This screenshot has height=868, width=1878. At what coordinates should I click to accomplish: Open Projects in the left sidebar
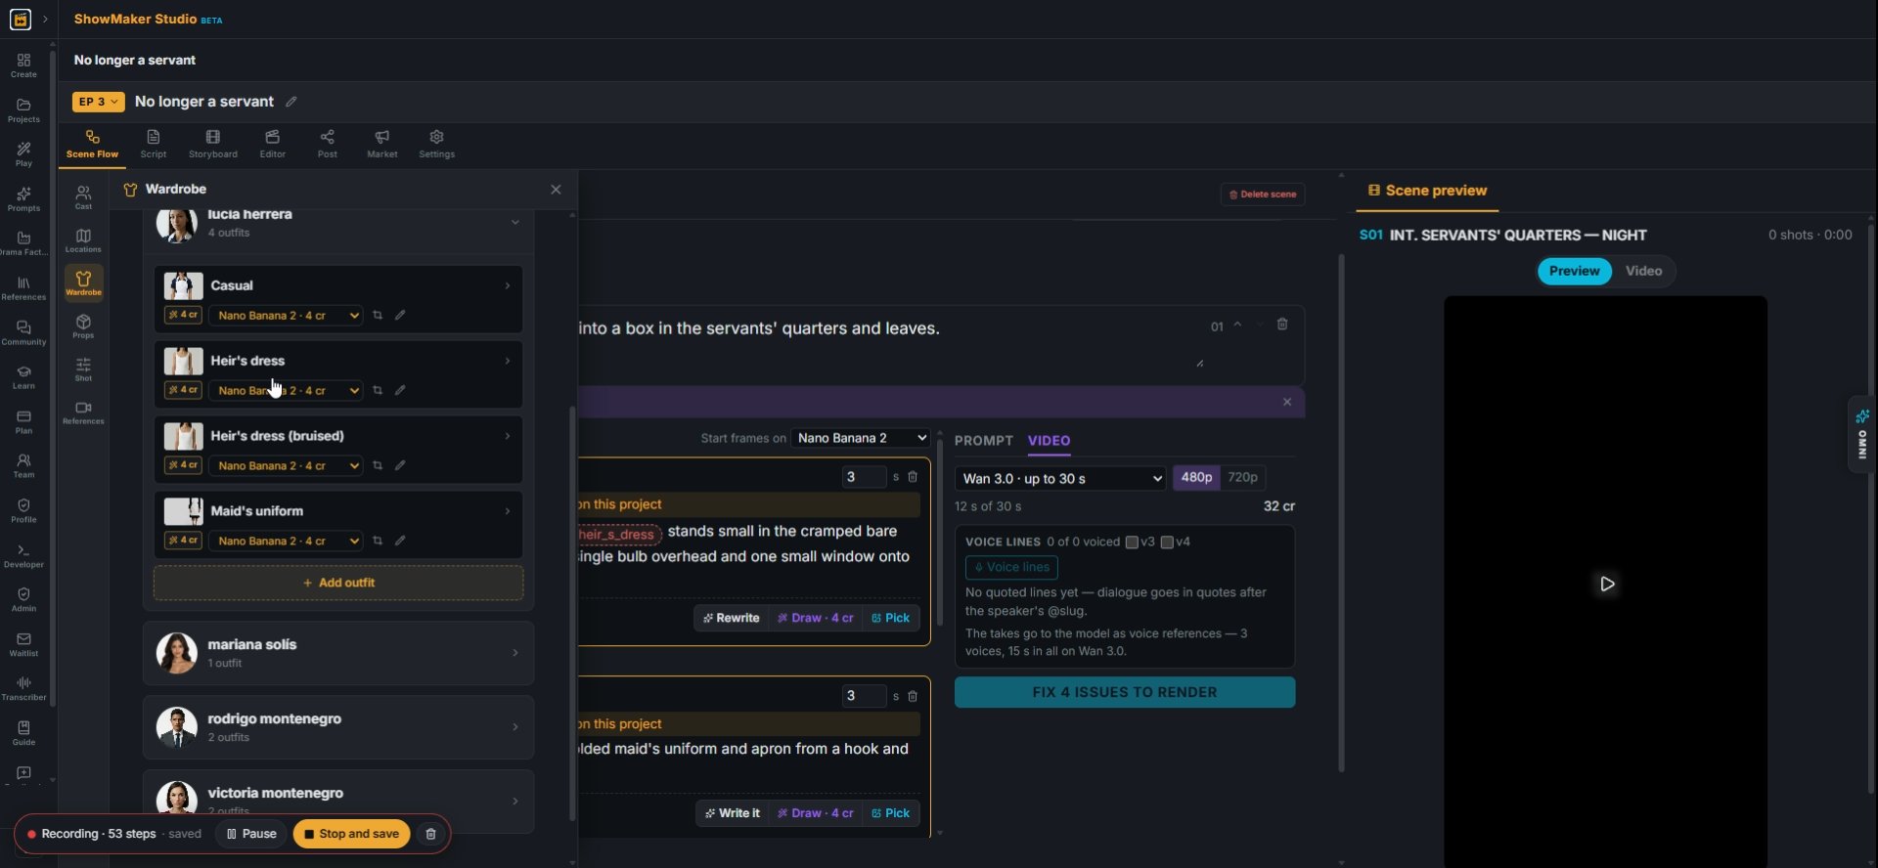point(23,110)
